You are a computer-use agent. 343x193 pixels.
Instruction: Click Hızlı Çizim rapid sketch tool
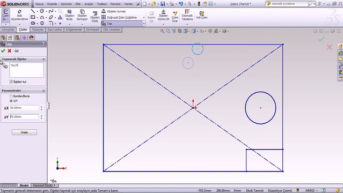pyautogui.click(x=201, y=15)
